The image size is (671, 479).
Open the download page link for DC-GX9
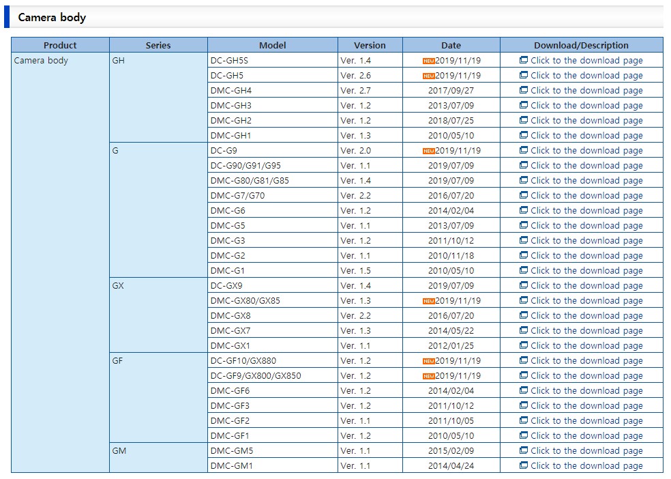coord(586,285)
